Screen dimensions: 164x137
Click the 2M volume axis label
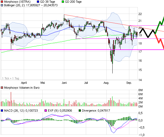point(140,102)
